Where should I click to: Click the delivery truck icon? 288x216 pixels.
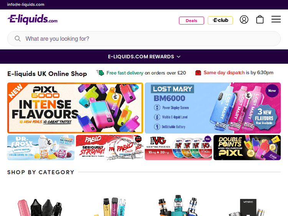(x=100, y=73)
